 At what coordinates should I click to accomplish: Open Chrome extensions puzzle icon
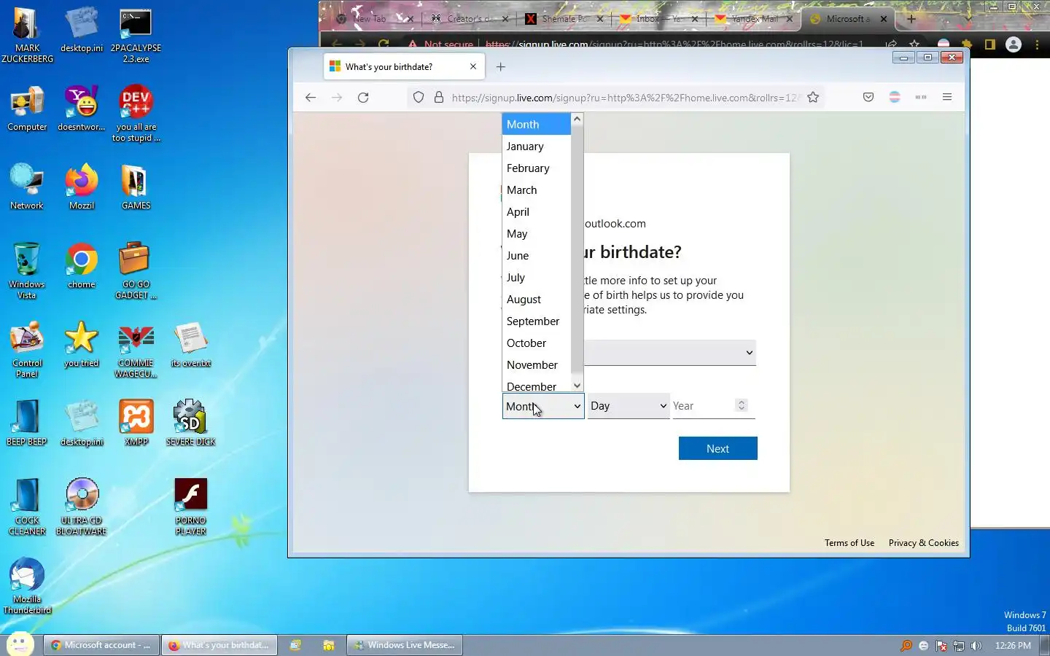coord(967,44)
